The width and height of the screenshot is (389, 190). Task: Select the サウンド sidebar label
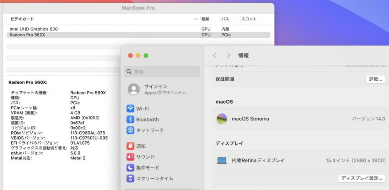pyautogui.click(x=145, y=157)
